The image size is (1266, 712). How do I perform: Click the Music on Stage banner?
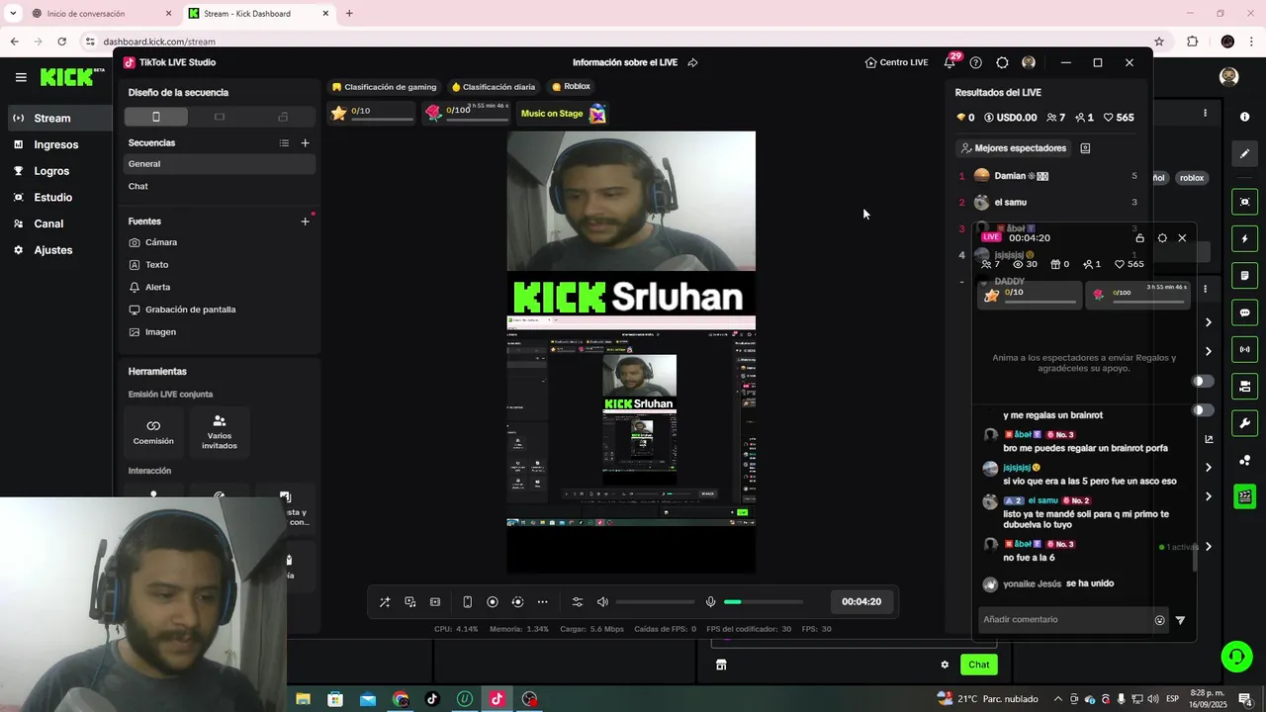coord(562,114)
